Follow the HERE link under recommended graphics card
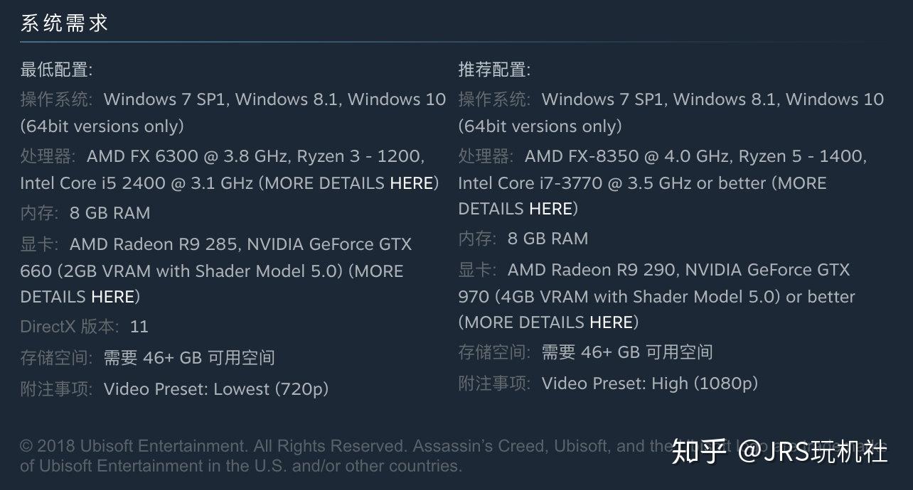This screenshot has height=490, width=913. pyautogui.click(x=612, y=322)
